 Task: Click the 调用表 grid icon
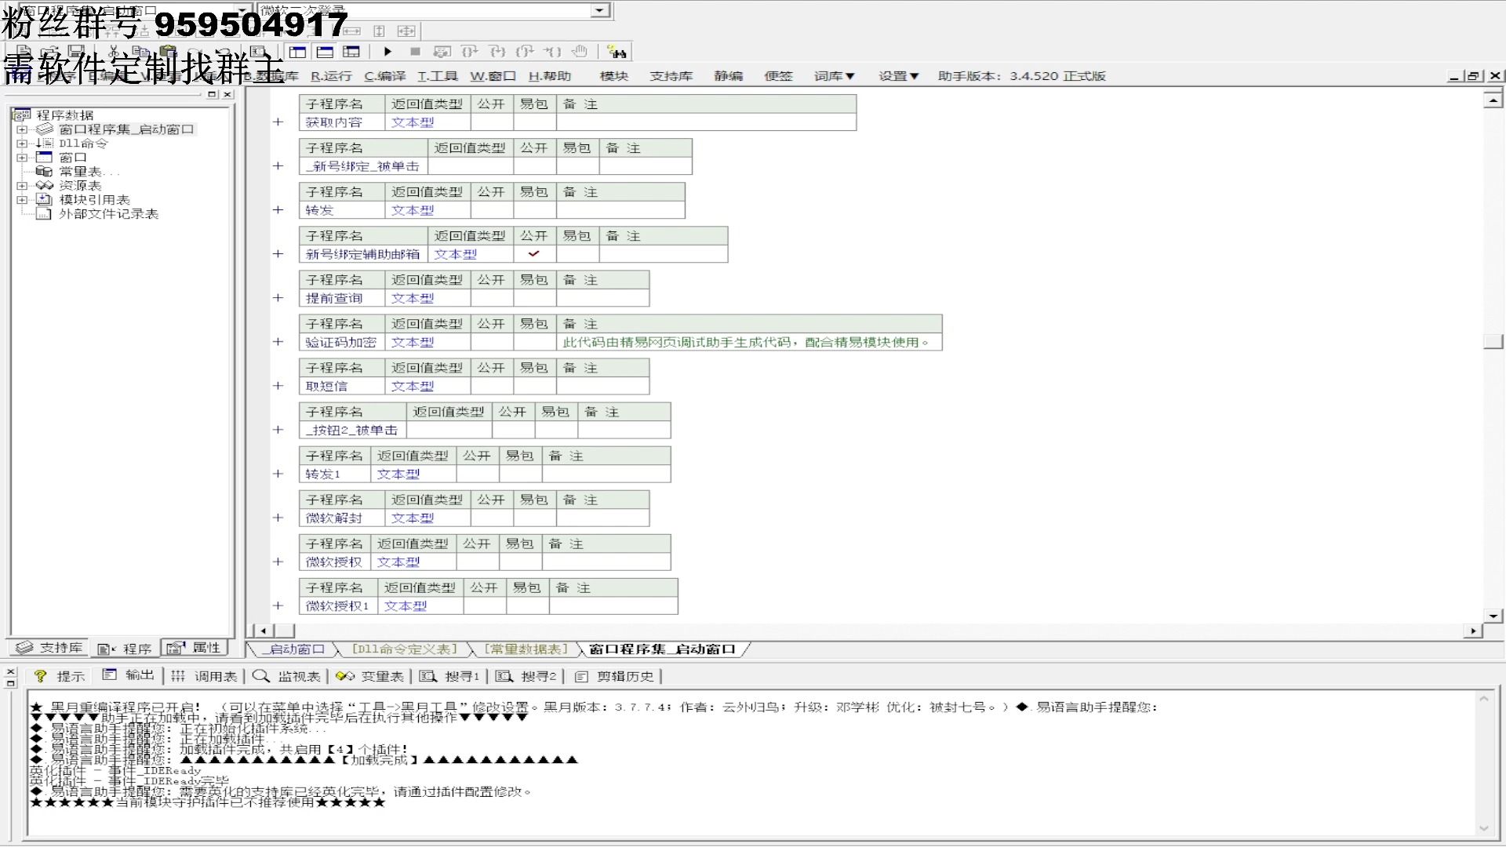click(178, 676)
